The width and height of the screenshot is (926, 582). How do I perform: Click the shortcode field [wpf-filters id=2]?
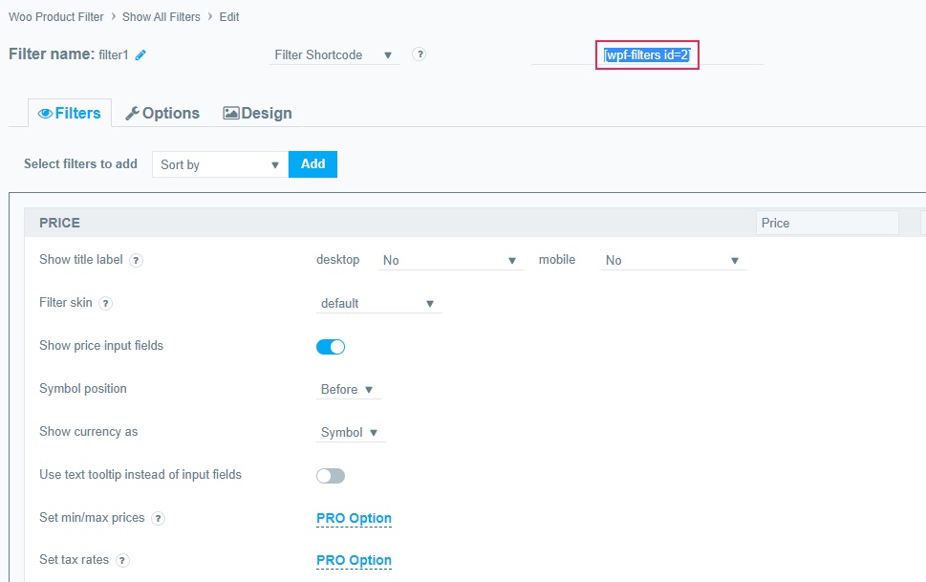click(x=647, y=54)
